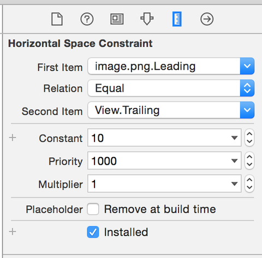The height and width of the screenshot is (258, 262).
Task: Switch to the Attributes inspector
Action: pos(147,19)
